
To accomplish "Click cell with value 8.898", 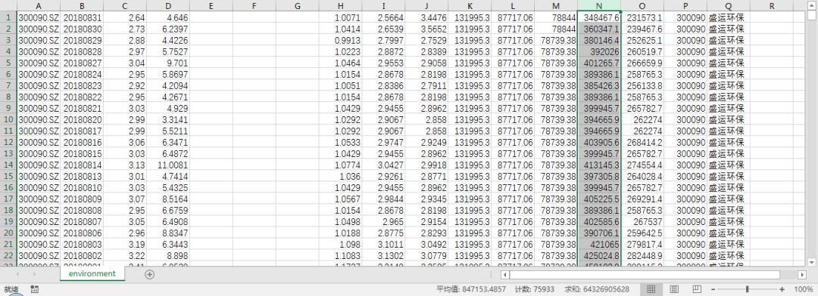I will click(x=168, y=255).
